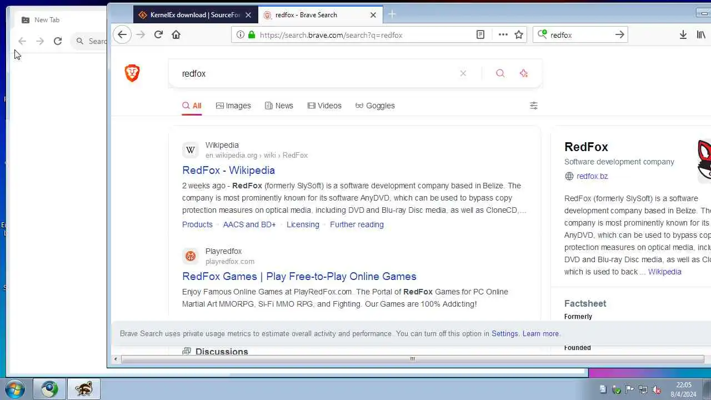Screen dimensions: 711x400
Task: Switch to News results
Action: click(x=279, y=106)
